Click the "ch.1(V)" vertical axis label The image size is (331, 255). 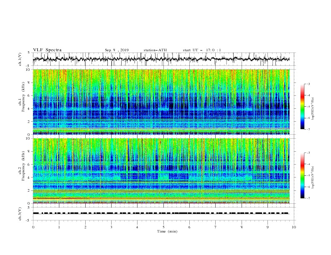(x=20, y=59)
